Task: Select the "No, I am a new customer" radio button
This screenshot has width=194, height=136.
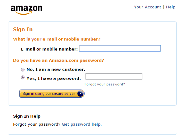Action: coord(23,70)
